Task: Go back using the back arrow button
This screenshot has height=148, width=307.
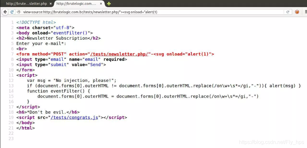Action: 5,12
